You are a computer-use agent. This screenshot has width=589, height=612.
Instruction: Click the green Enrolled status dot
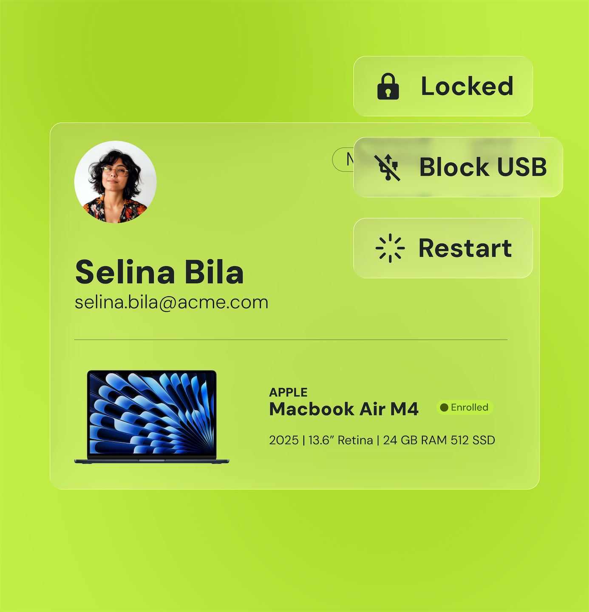(x=445, y=408)
